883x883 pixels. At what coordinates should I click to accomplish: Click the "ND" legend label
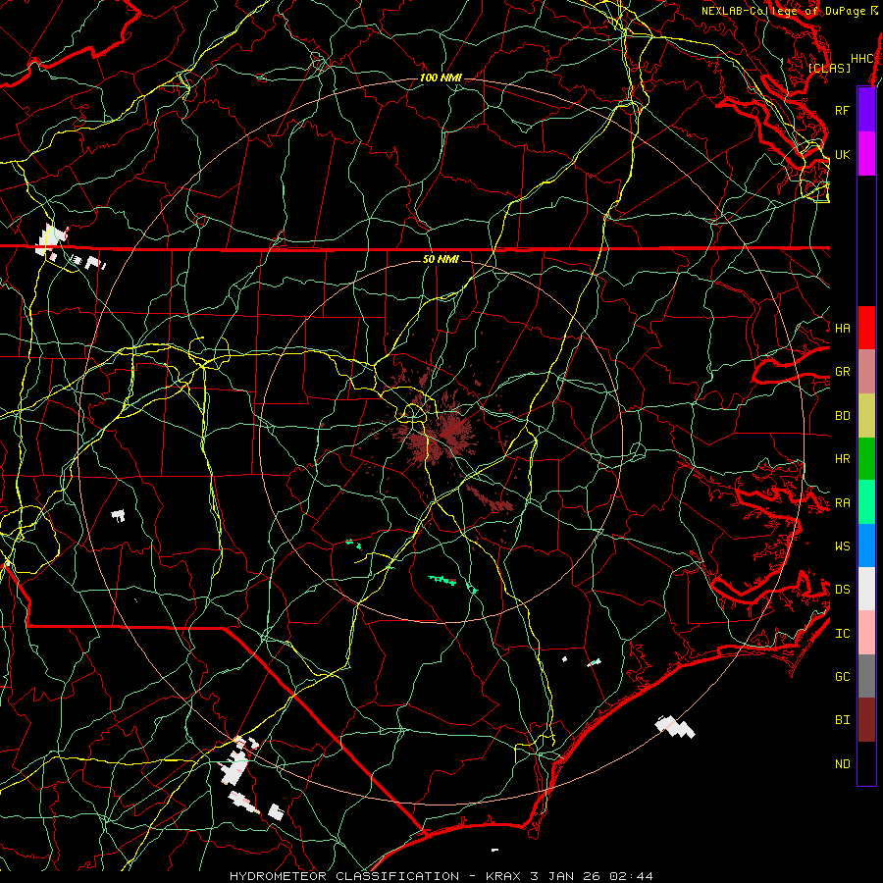click(x=842, y=764)
